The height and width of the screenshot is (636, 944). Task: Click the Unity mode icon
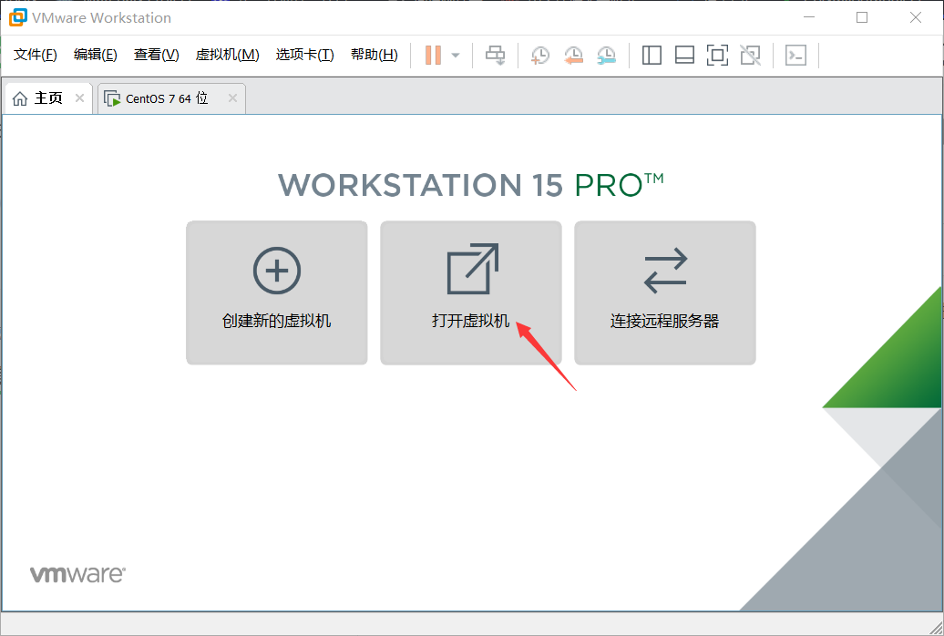750,55
